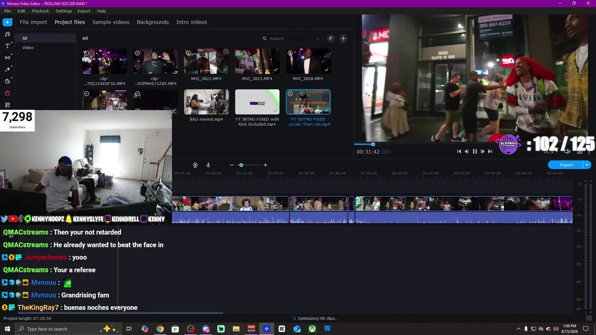This screenshot has width=596, height=335.
Task: Open the Windows Start menu
Action: coord(7,329)
